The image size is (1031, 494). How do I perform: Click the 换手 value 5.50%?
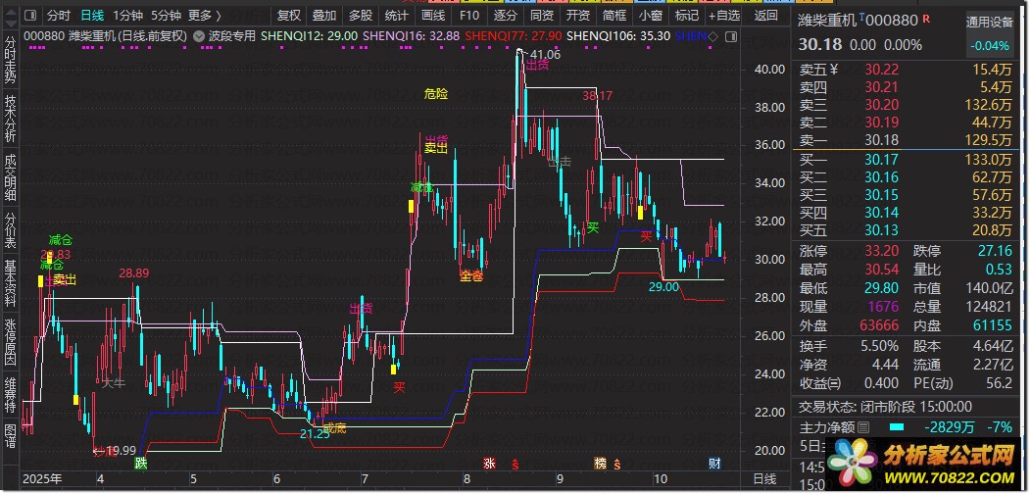tap(880, 346)
